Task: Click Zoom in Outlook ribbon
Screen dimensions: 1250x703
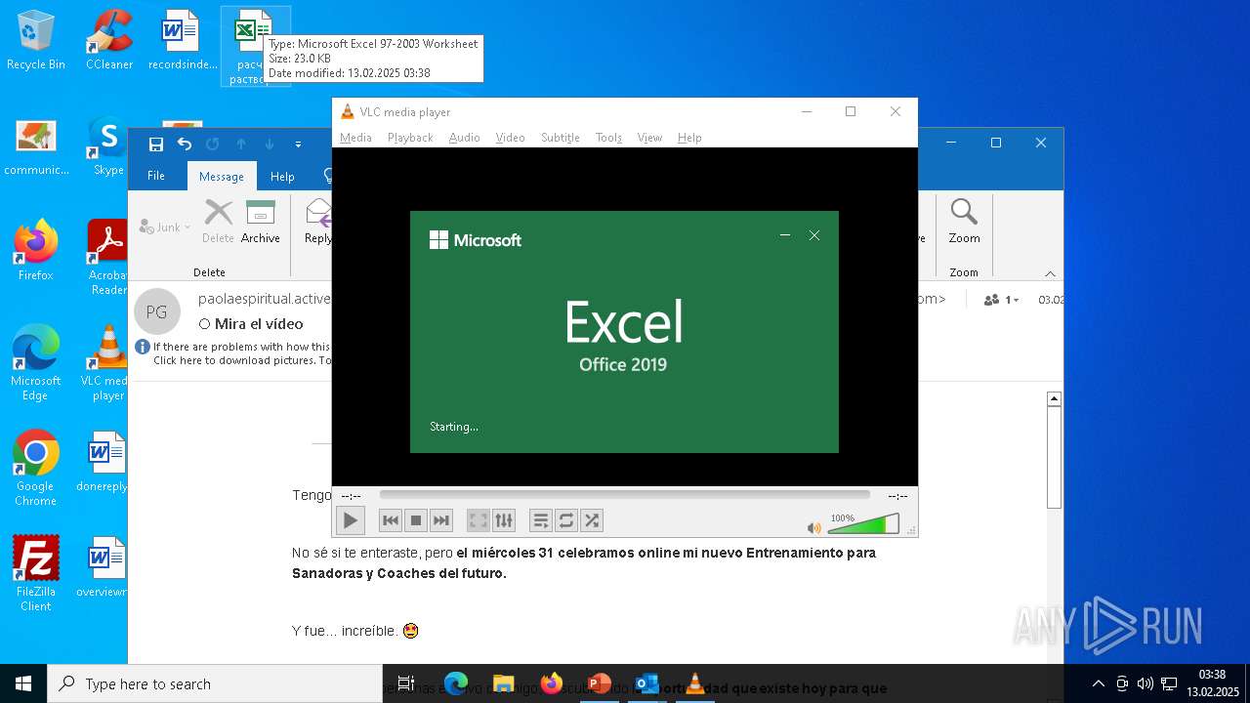Action: click(964, 222)
